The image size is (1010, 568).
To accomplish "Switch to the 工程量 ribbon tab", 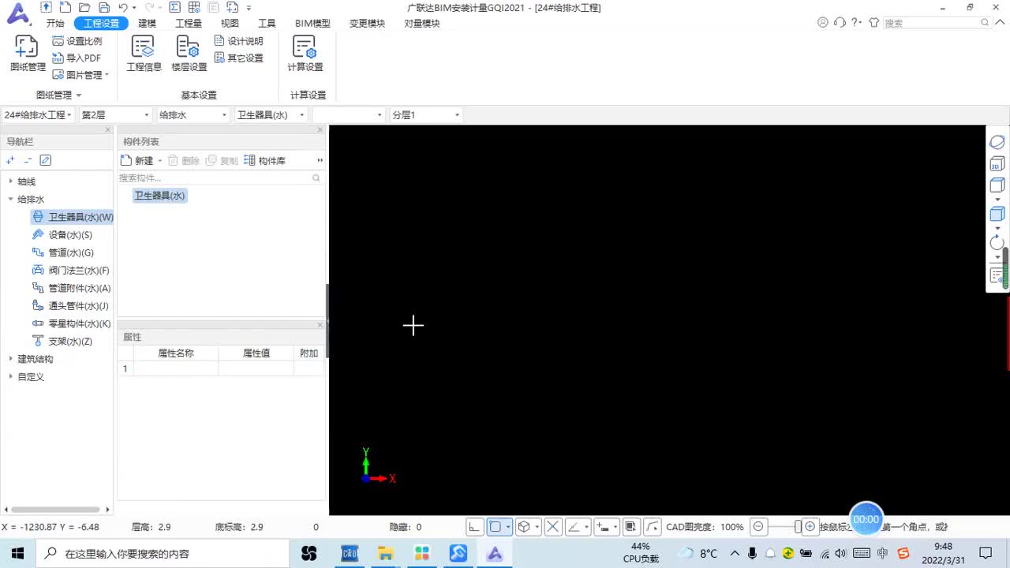I will click(x=189, y=24).
